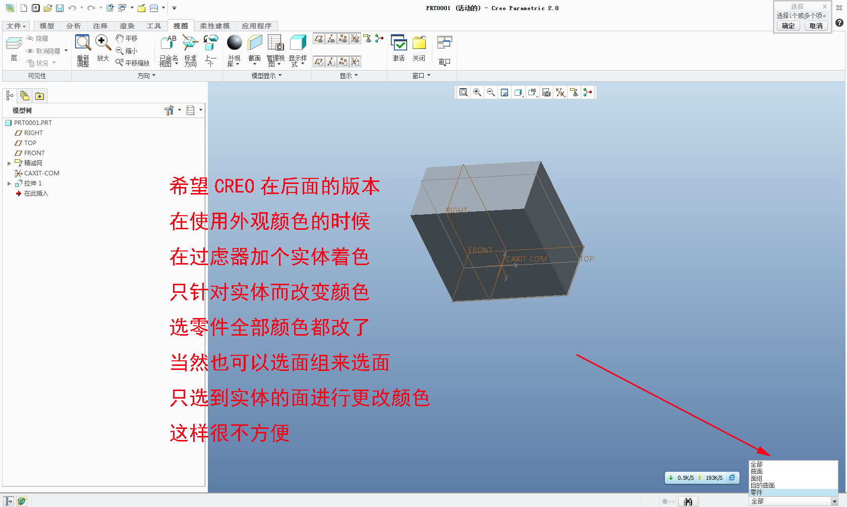Image resolution: width=847 pixels, height=507 pixels.
Task: Toggle coordinate system display in the ribbon's top row
Action: [x=355, y=39]
